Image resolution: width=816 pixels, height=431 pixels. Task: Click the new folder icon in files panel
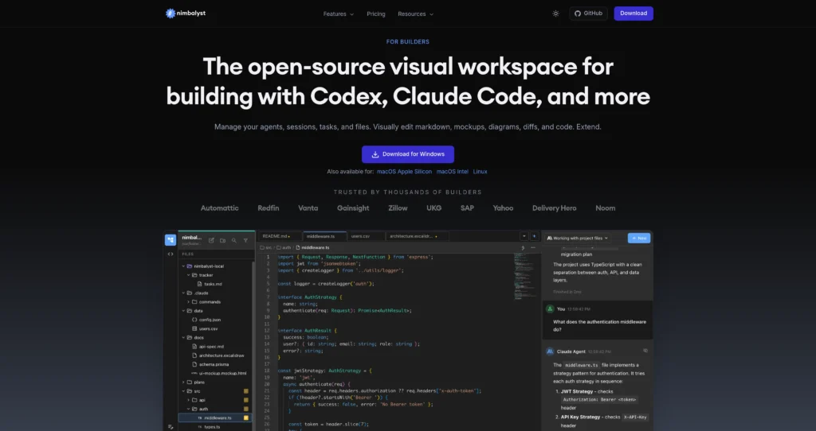(x=223, y=240)
